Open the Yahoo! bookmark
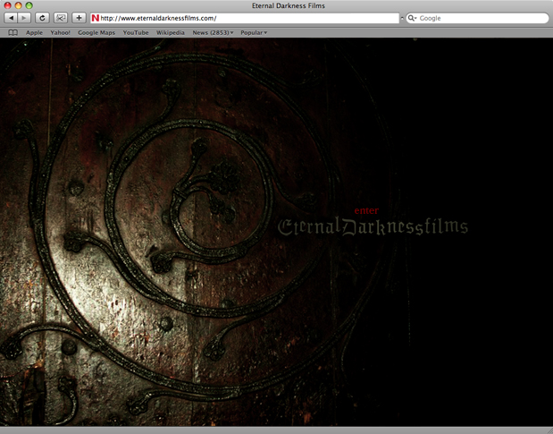The width and height of the screenshot is (553, 434). 60,32
